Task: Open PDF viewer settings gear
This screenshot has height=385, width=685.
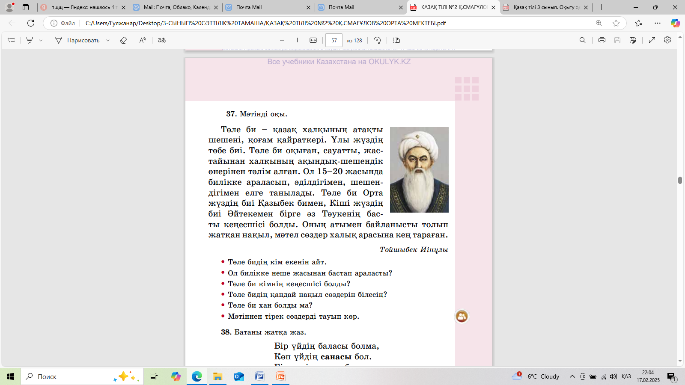Action: click(x=667, y=40)
